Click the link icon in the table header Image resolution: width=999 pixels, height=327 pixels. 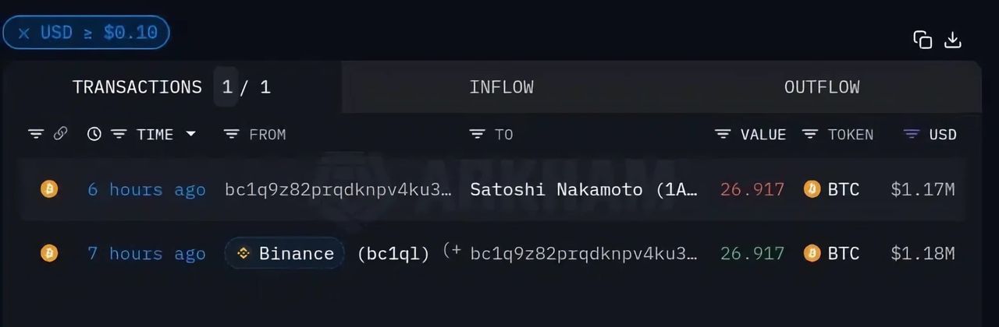[x=60, y=134]
